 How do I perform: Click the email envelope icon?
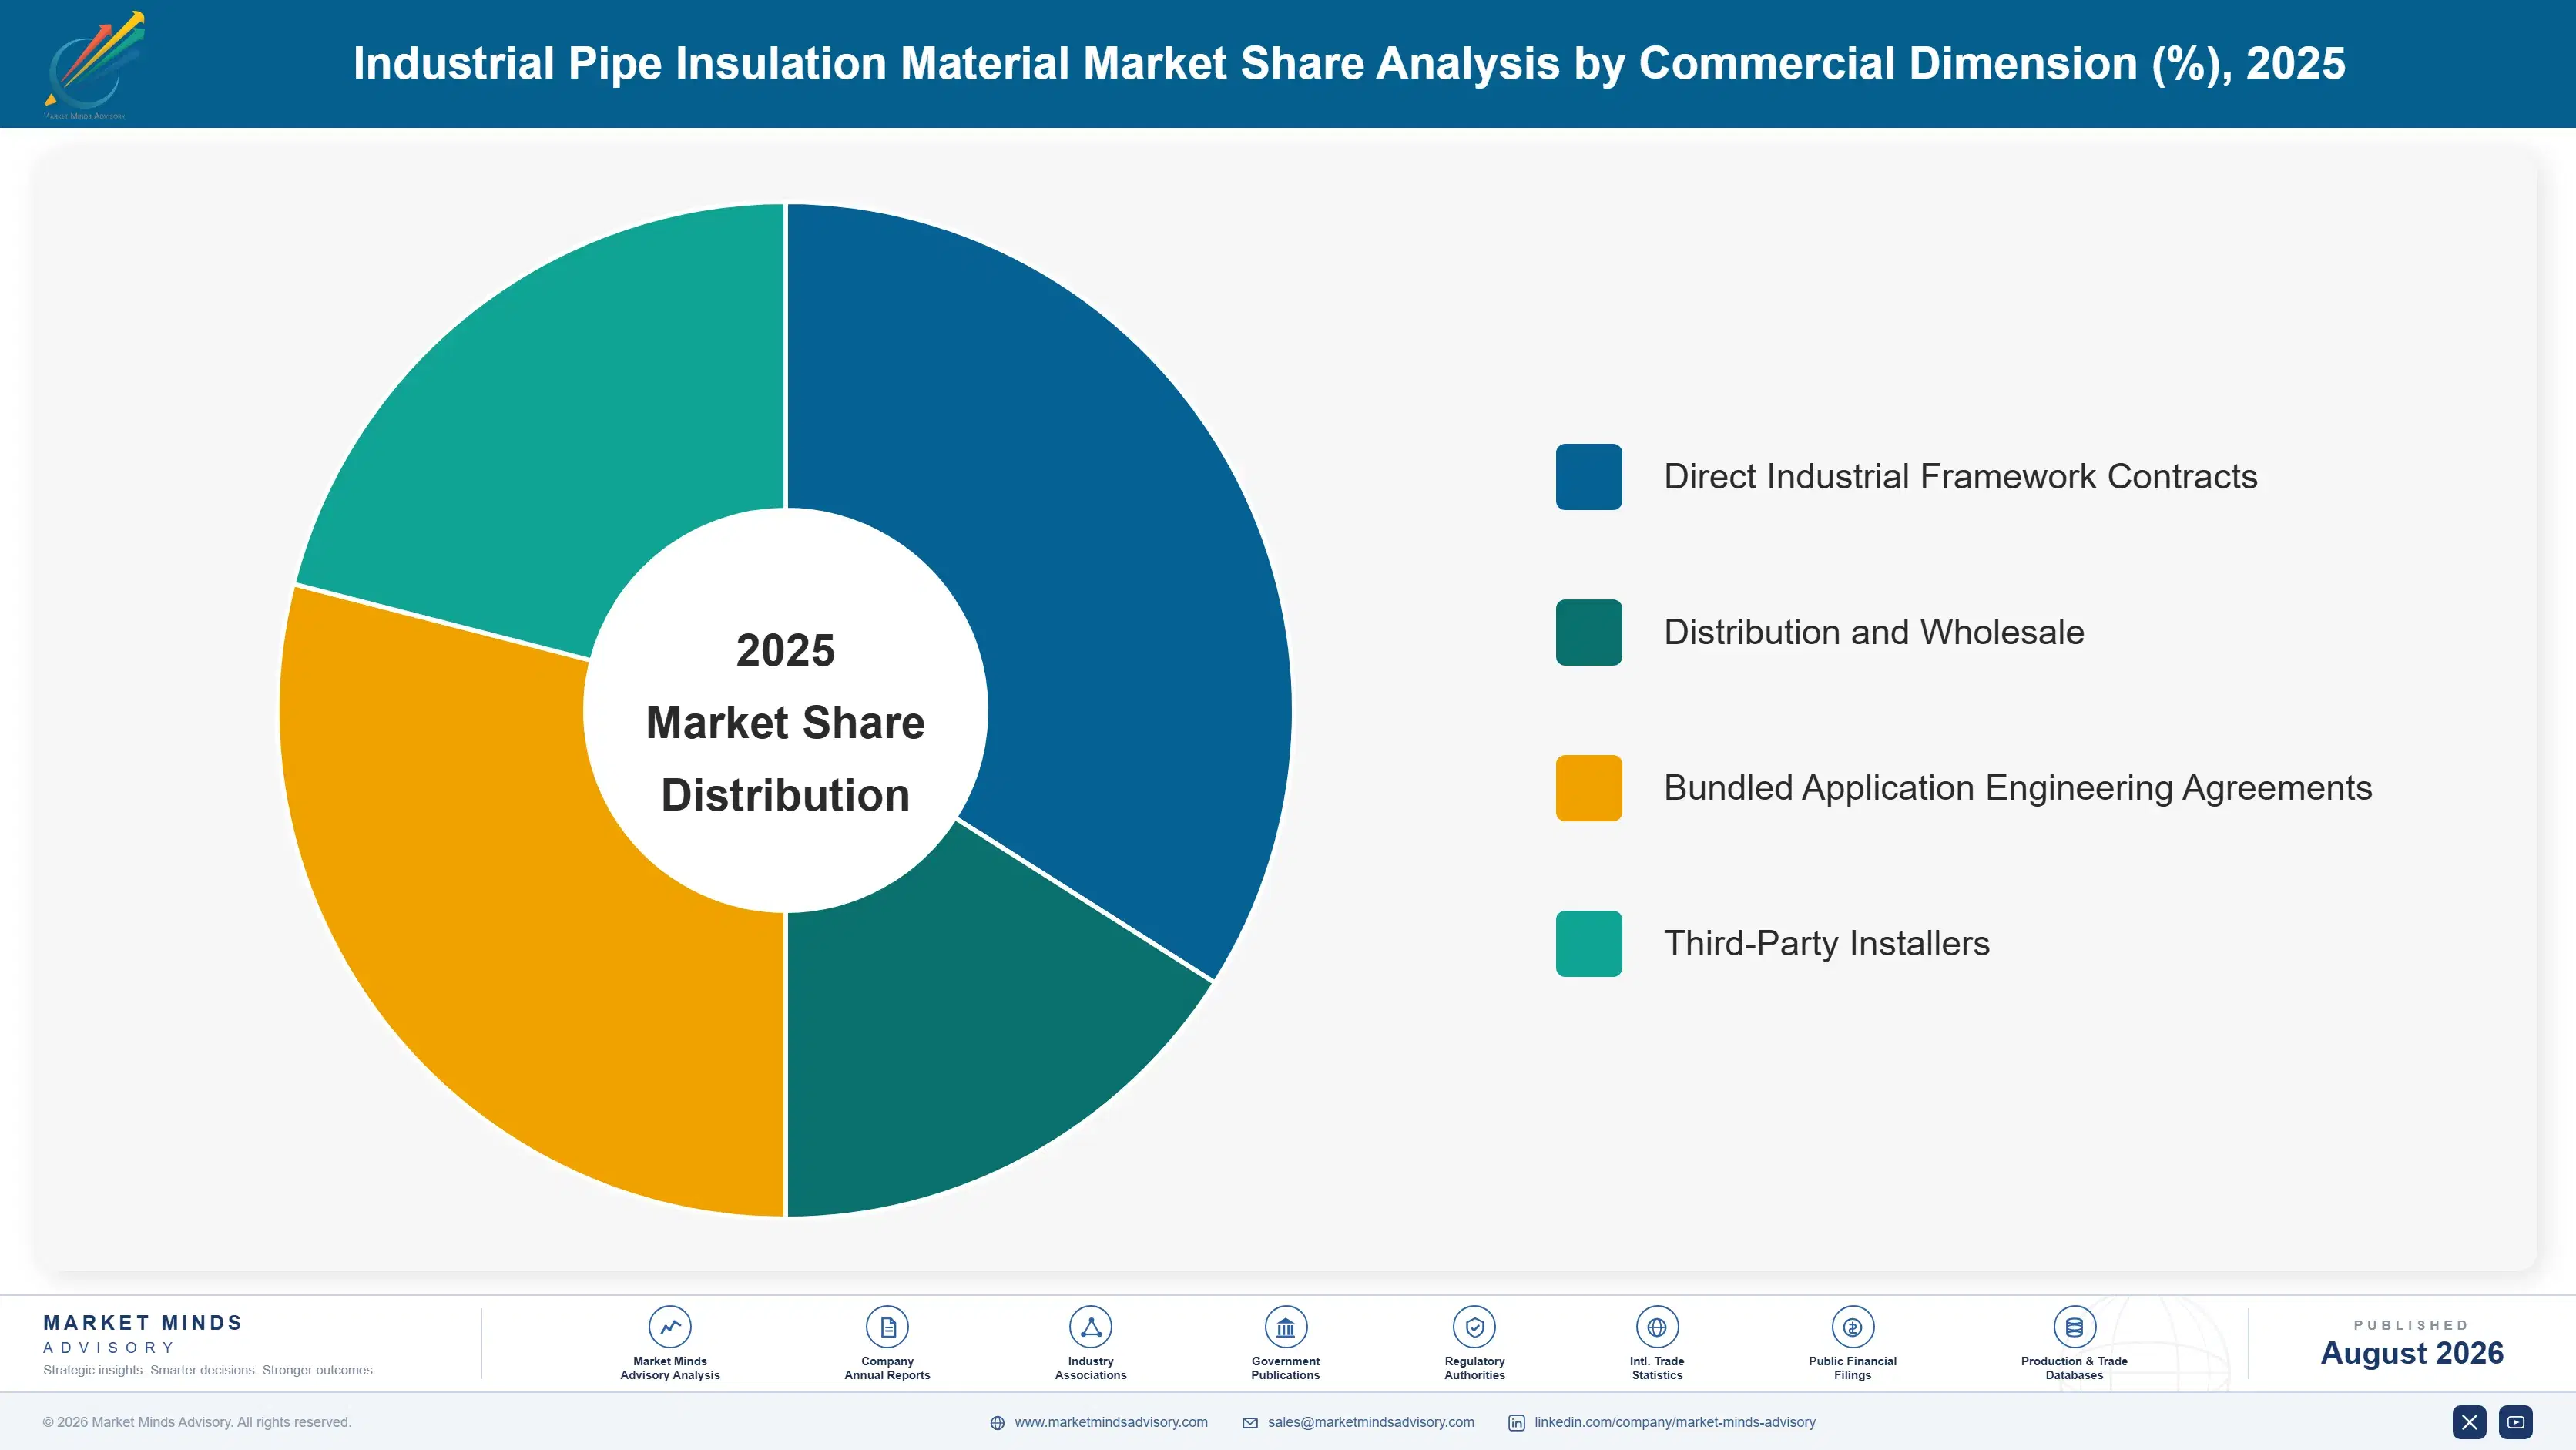pos(1250,1423)
